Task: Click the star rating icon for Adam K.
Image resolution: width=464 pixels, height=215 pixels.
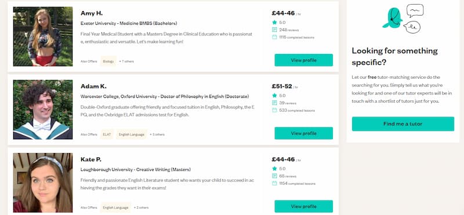Action: tap(274, 95)
